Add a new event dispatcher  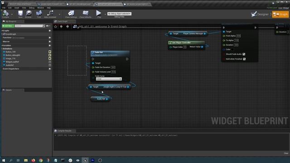click(x=49, y=69)
